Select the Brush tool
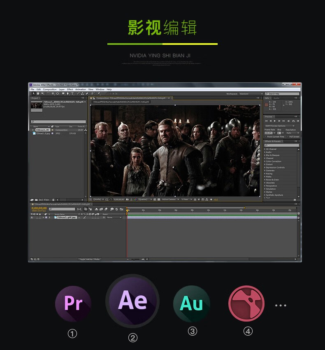Viewport: 325px width, 350px height. point(78,93)
